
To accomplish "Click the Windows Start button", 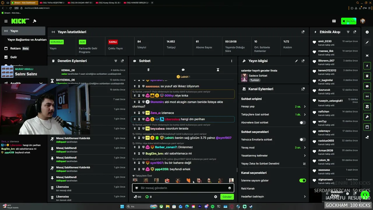I will 122,206.
